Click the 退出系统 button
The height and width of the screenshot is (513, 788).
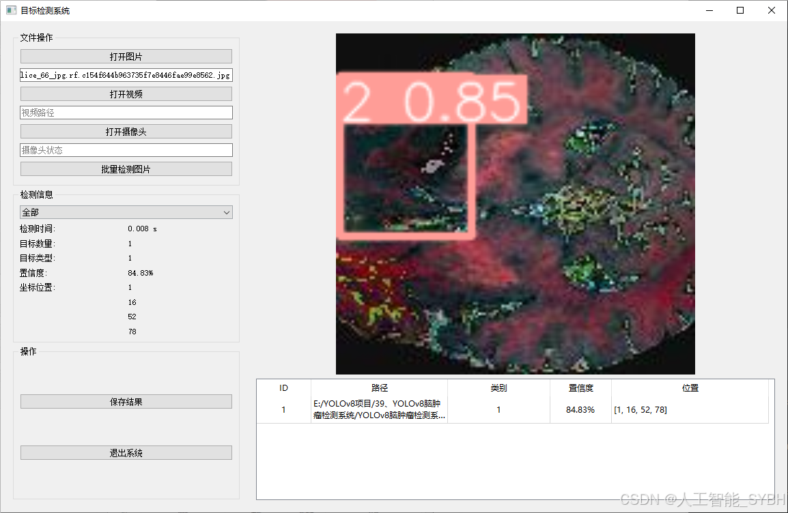(126, 453)
